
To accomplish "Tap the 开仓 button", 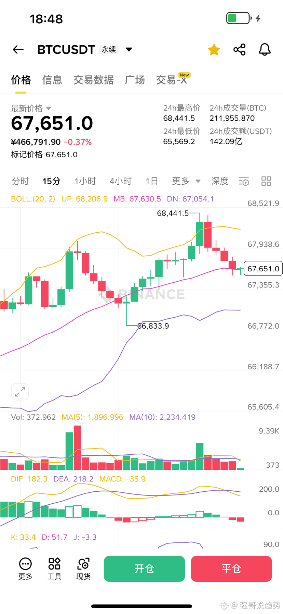I will tap(144, 569).
